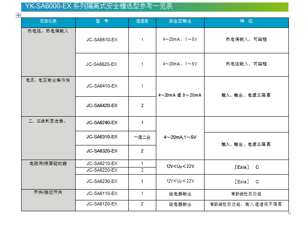The width and height of the screenshot is (308, 225).
Task: Click 4~20mA，1~5V in the JC-SA6520-EX row
Action: pyautogui.click(x=180, y=64)
